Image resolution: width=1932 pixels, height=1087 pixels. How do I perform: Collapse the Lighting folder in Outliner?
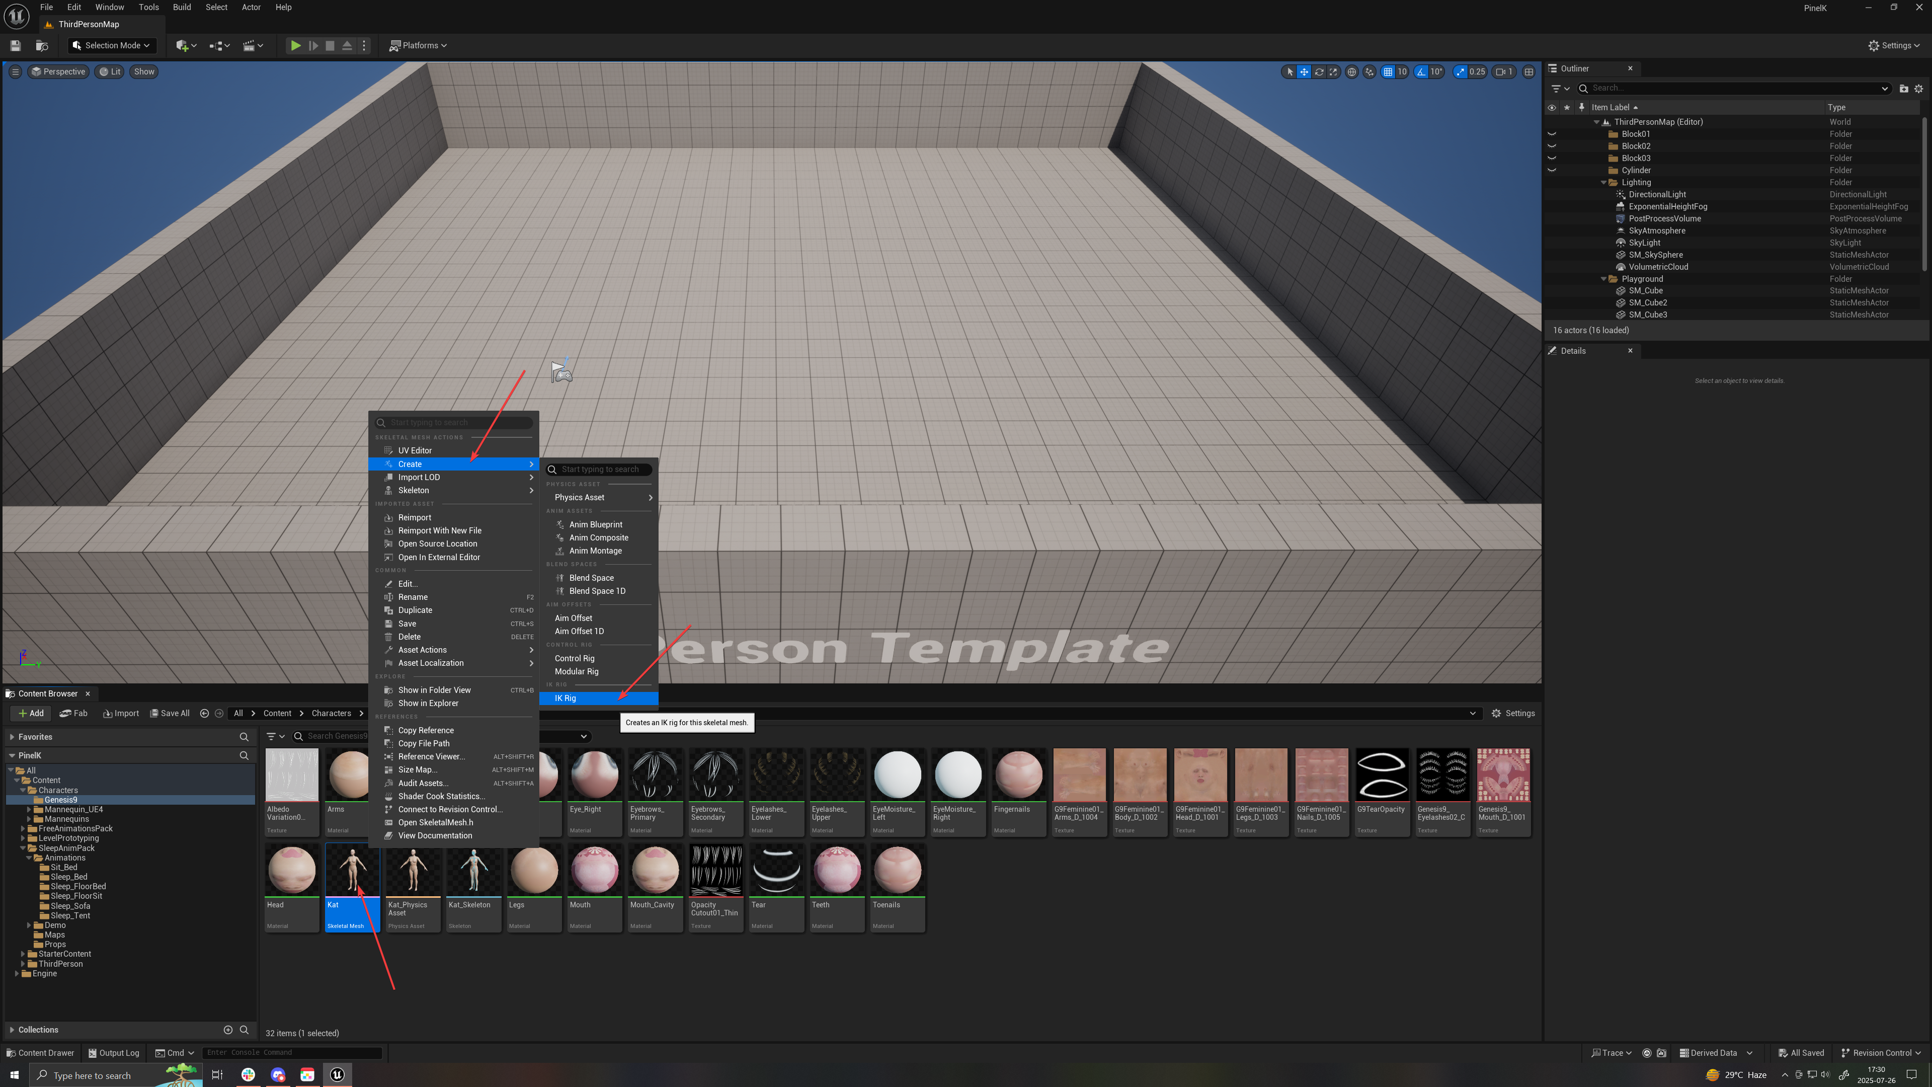coord(1603,182)
